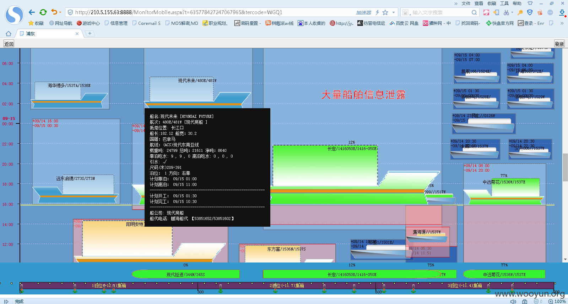Click the status bar speaker mute icon
This screenshot has height=304, width=568.
(513, 301)
